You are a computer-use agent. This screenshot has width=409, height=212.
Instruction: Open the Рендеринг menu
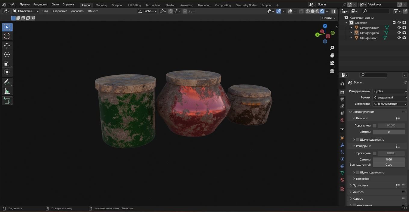[41, 5]
